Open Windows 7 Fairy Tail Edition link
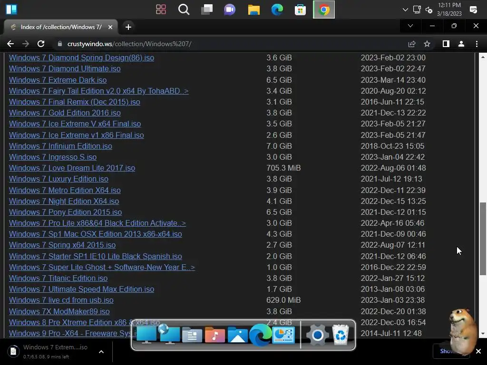 click(x=99, y=91)
